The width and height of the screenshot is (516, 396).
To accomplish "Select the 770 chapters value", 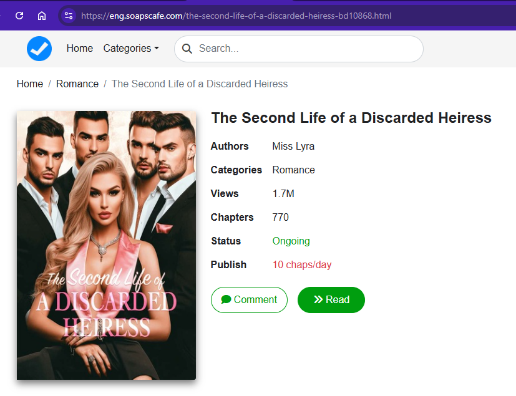I will click(280, 217).
